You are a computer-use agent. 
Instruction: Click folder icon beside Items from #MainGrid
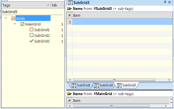70,94
